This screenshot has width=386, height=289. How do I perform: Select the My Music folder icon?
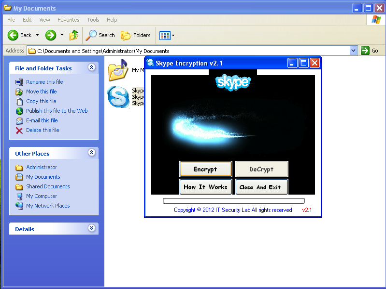coord(118,70)
